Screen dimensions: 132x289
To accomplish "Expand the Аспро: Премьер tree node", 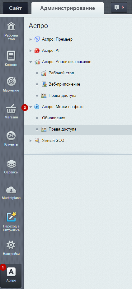I will (x=31, y=39).
